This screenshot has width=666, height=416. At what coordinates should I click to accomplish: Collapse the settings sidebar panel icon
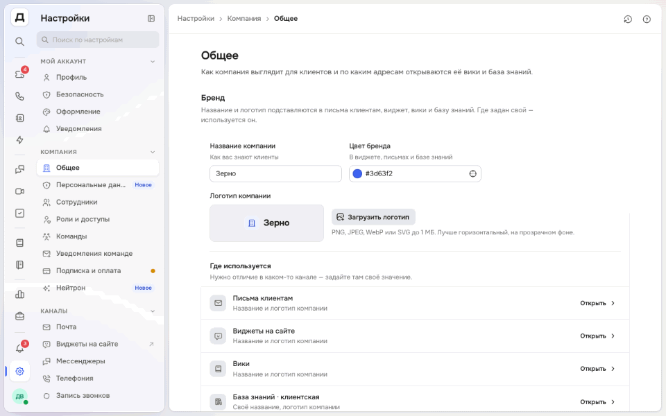151,18
